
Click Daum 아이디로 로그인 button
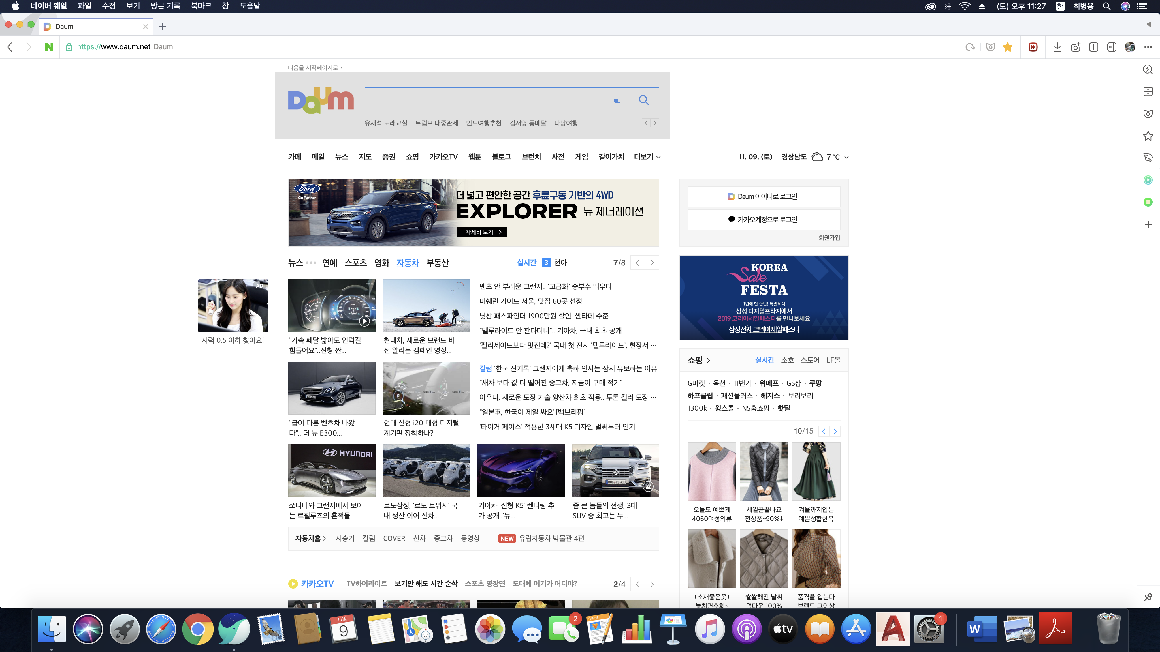coord(763,197)
